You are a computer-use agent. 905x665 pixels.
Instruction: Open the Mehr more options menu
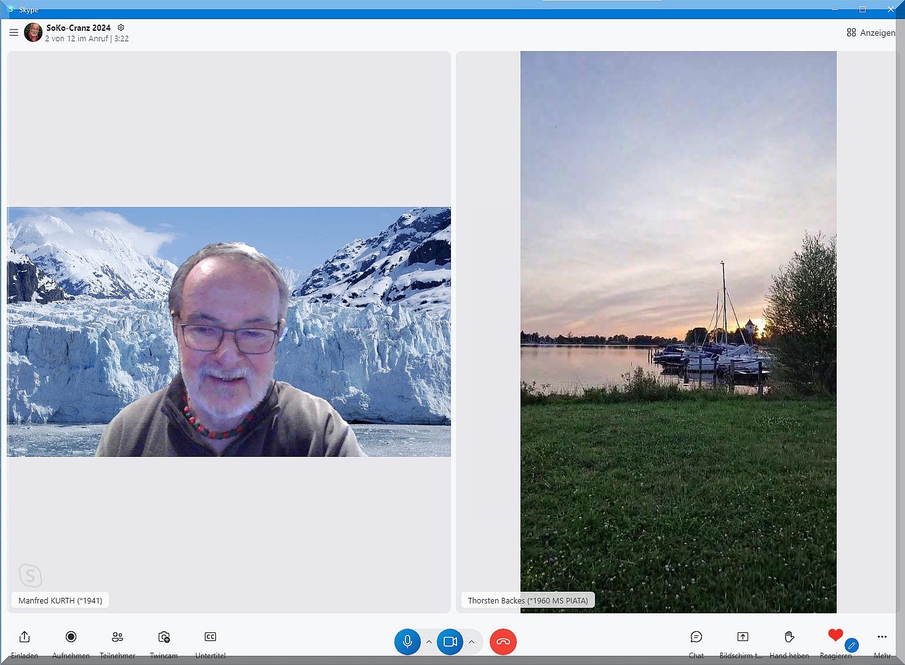pos(882,637)
